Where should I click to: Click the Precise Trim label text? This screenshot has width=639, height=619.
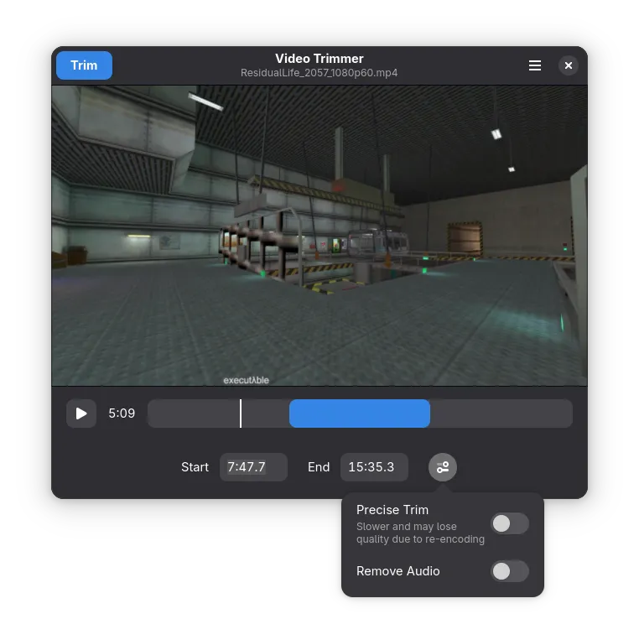click(x=392, y=510)
